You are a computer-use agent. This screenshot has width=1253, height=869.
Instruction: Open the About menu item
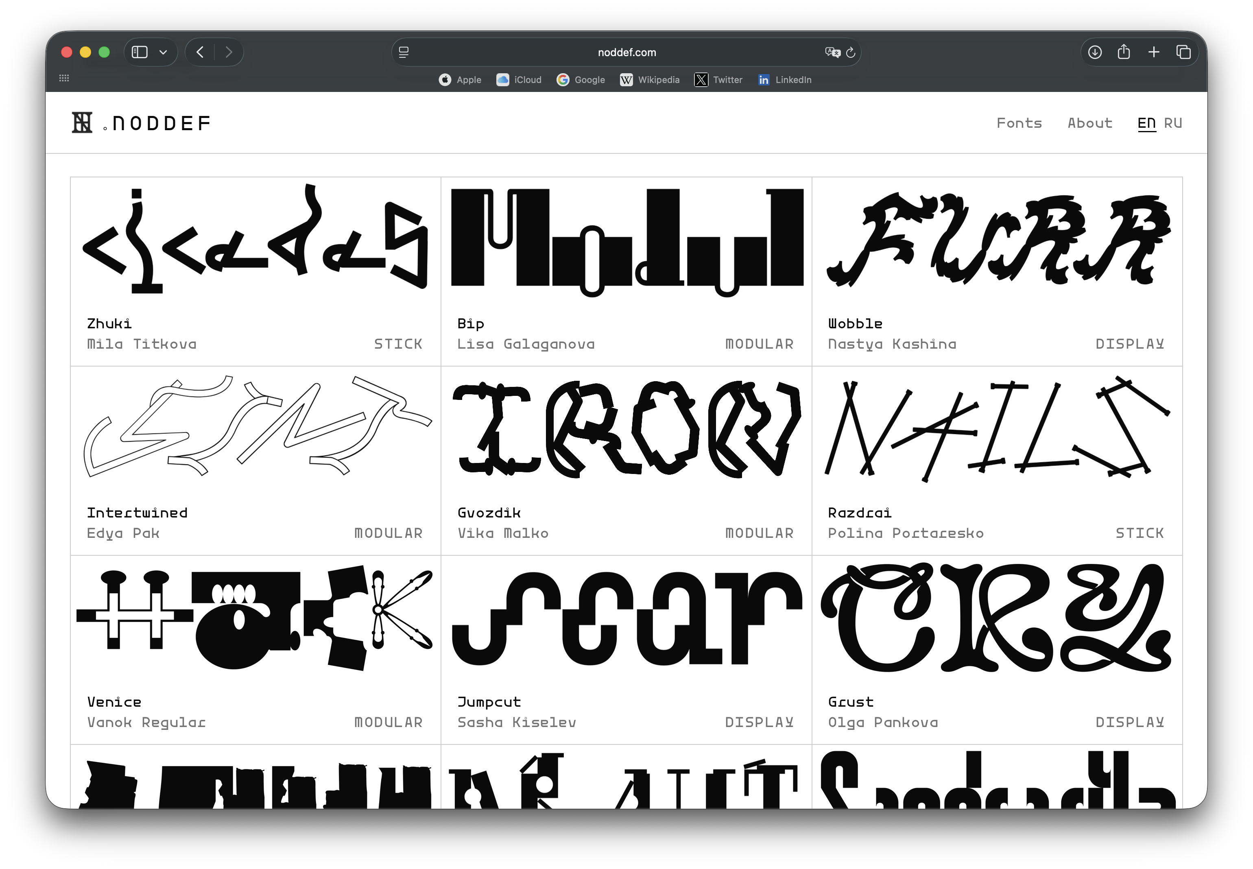1090,123
